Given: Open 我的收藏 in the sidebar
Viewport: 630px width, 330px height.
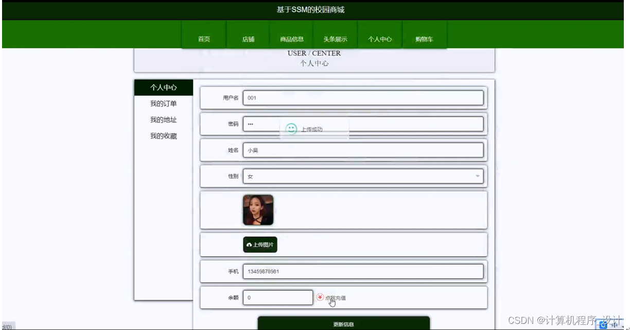Looking at the screenshot, I should (164, 136).
